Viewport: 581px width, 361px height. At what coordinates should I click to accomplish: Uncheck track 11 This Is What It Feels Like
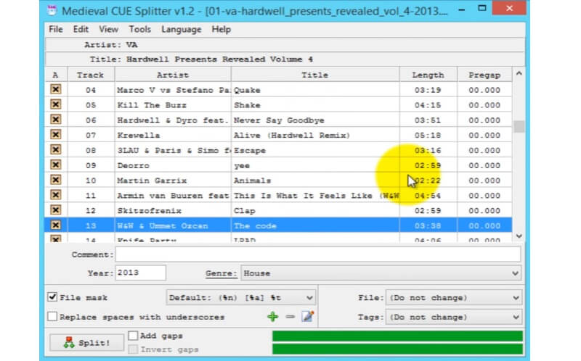pos(56,195)
